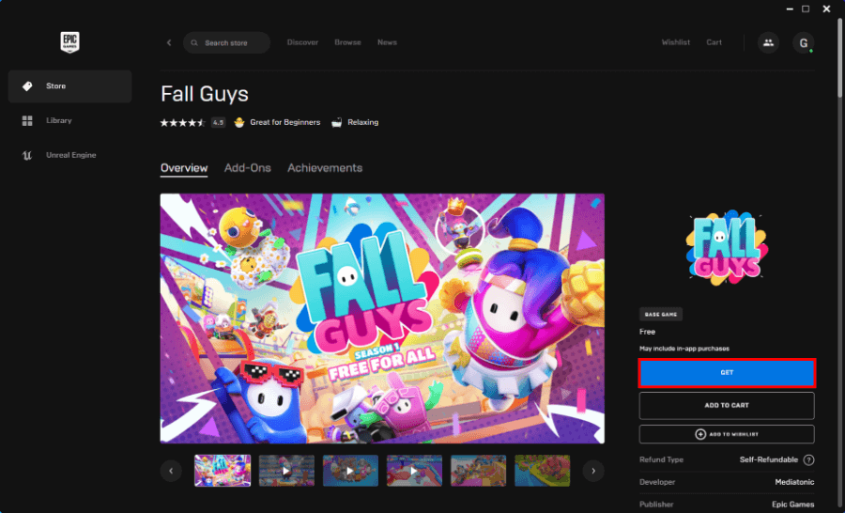845x513 pixels.
Task: Click the BASE GAME badge
Action: (x=661, y=314)
